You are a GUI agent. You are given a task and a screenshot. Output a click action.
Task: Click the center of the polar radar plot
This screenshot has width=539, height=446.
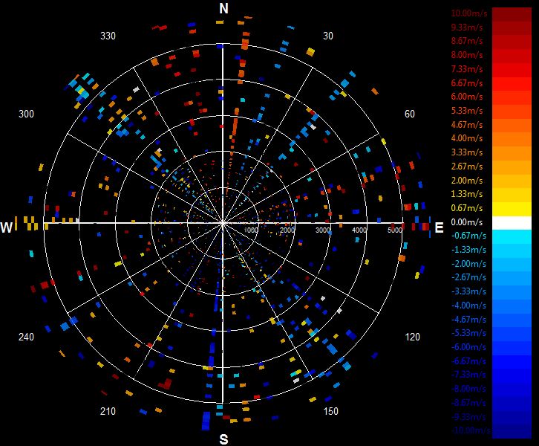point(223,223)
